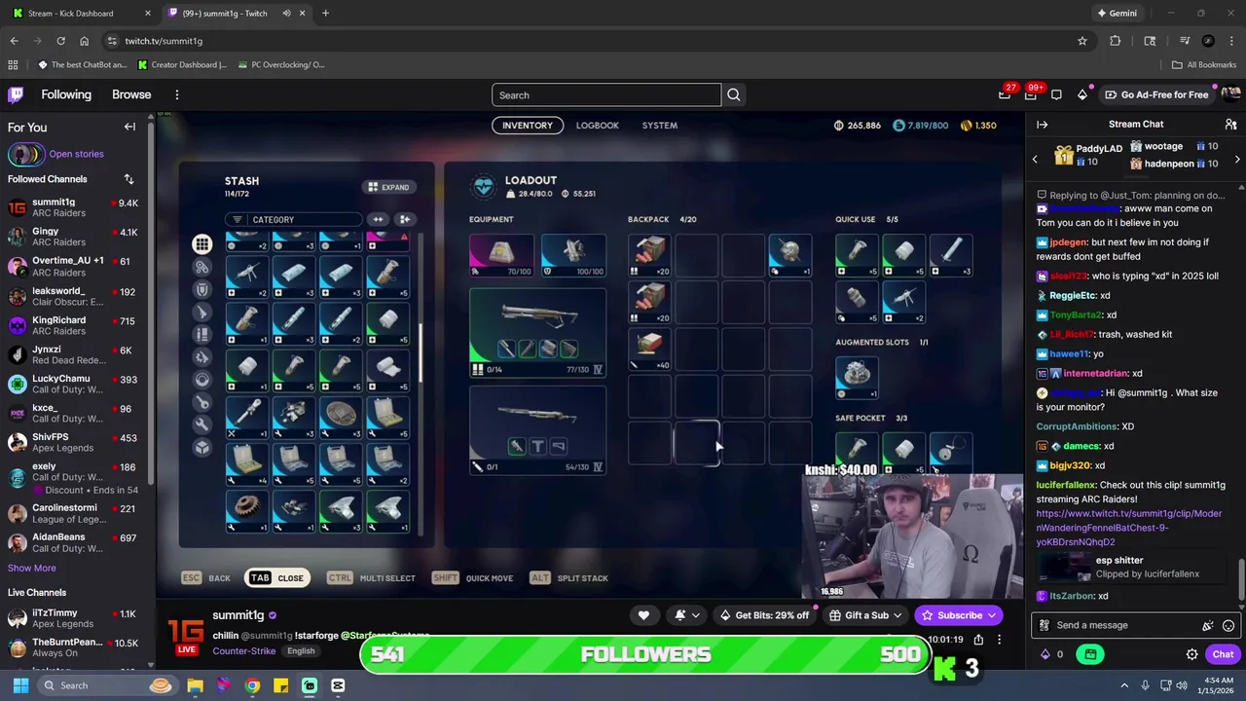1246x701 pixels.
Task: Click the Show More link in followed channels
Action: (x=32, y=568)
